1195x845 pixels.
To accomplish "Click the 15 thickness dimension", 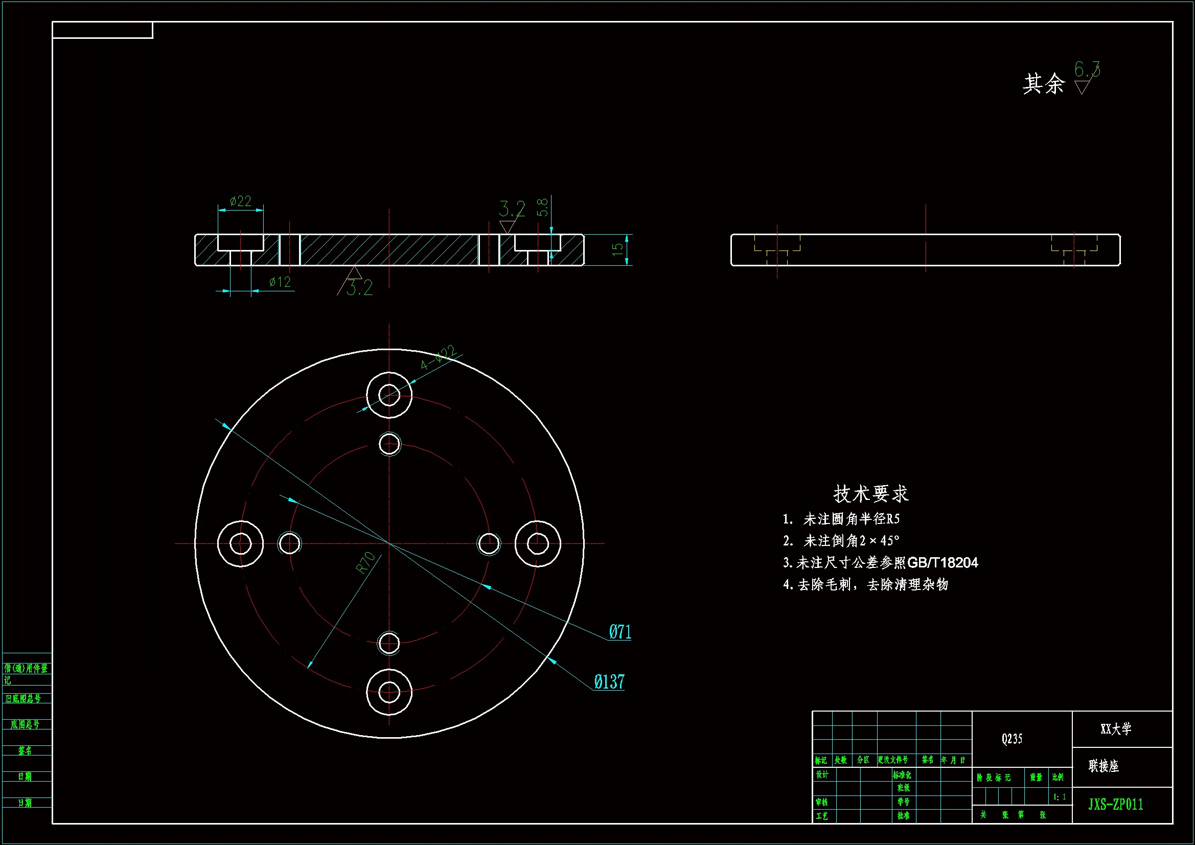I will click(618, 249).
